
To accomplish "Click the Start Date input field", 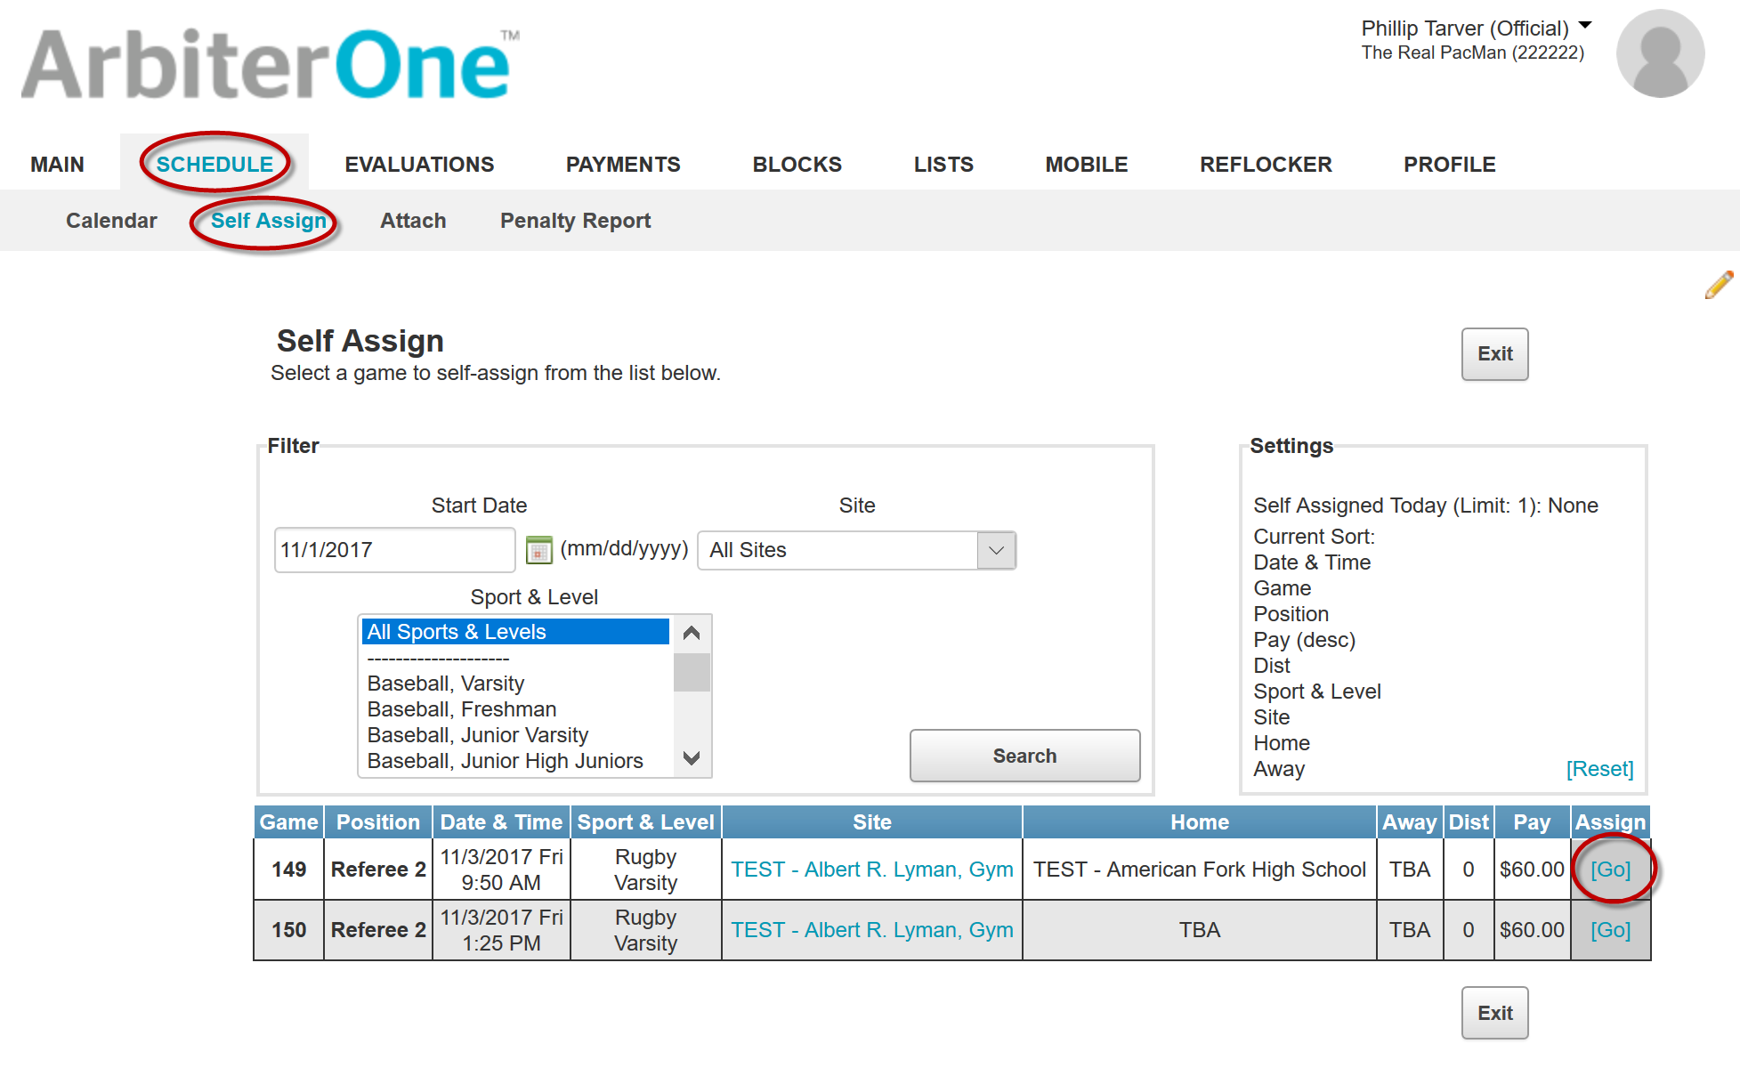I will click(x=394, y=550).
